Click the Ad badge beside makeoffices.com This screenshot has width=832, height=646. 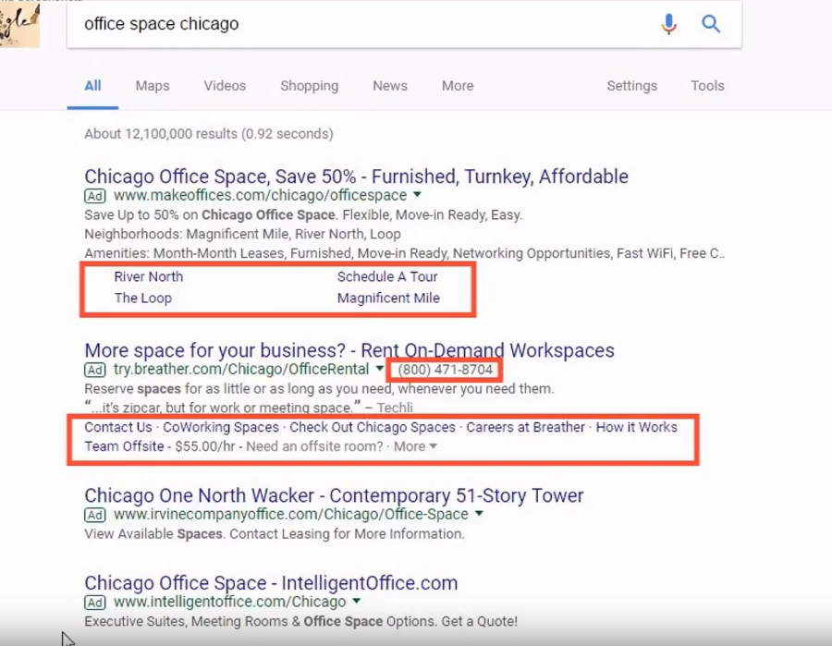(x=95, y=196)
